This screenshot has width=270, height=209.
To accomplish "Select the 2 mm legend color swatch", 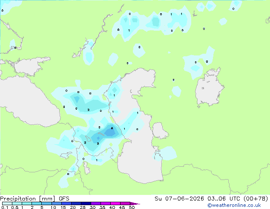I will 37,203.
